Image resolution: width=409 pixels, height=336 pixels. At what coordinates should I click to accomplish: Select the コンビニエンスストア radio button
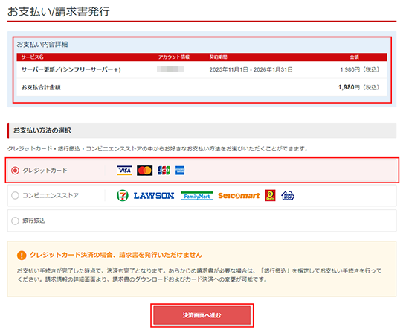click(x=15, y=195)
